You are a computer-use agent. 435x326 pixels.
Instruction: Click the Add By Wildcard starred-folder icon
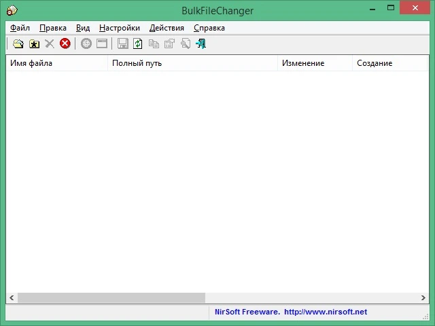[x=34, y=43]
